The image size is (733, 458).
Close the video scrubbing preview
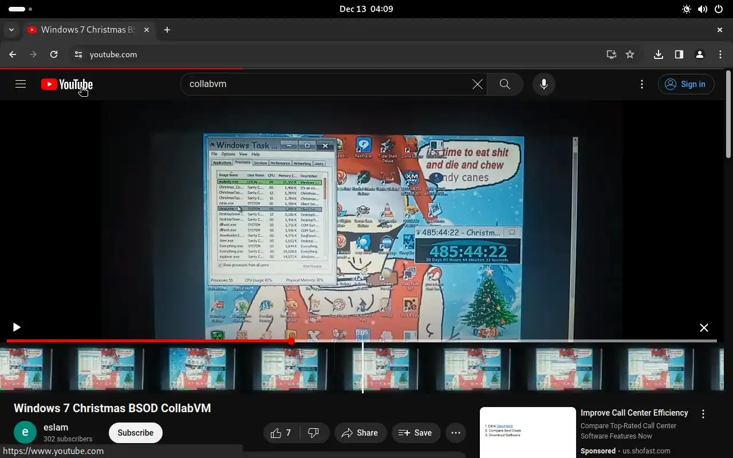(x=704, y=327)
